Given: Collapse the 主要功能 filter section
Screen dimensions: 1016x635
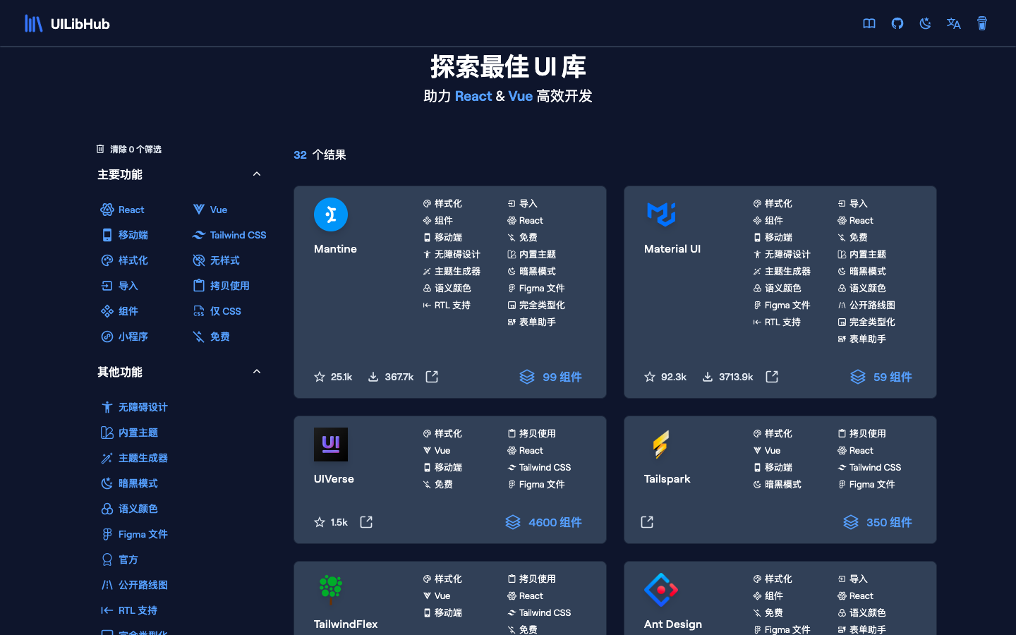Looking at the screenshot, I should coord(257,174).
